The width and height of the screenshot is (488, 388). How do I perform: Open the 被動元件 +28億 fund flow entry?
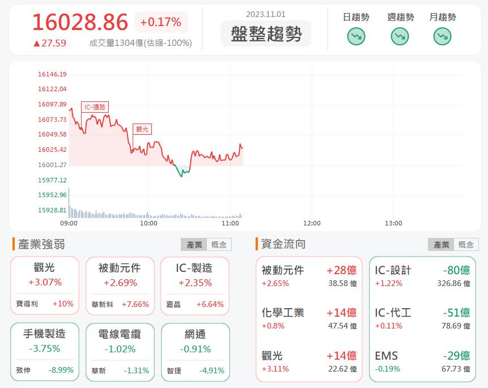tap(309, 276)
